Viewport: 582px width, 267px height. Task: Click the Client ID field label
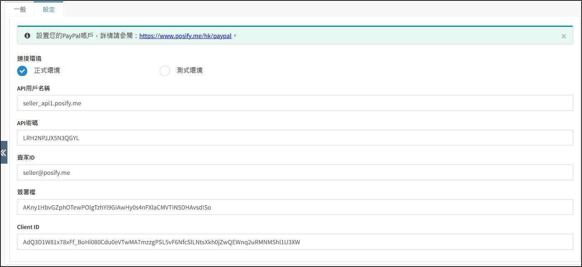click(x=28, y=227)
